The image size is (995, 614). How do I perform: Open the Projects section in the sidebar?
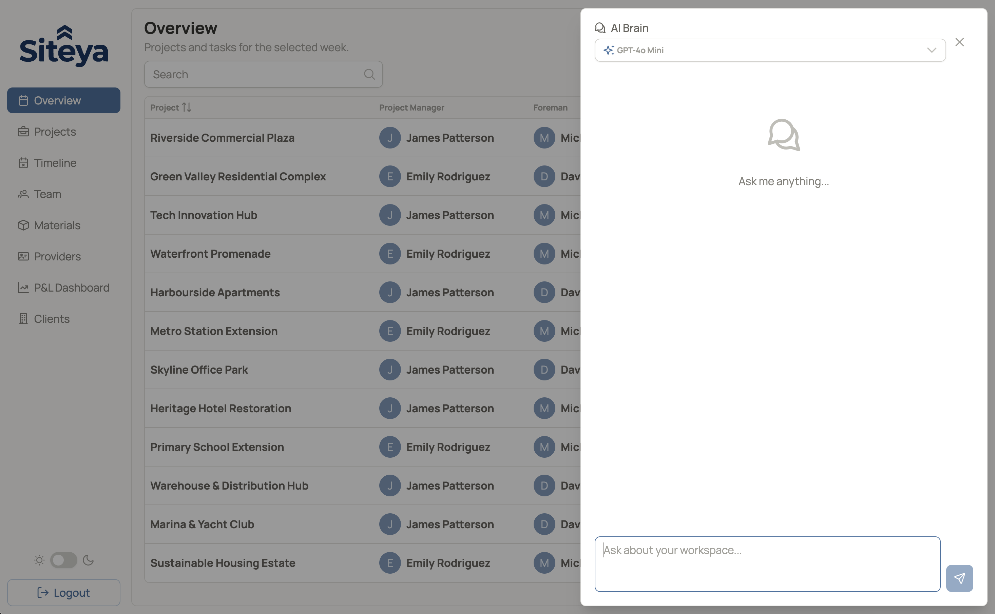[55, 132]
